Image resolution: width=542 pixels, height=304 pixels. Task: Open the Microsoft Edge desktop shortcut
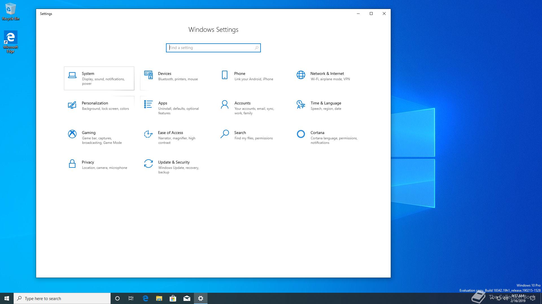(11, 42)
